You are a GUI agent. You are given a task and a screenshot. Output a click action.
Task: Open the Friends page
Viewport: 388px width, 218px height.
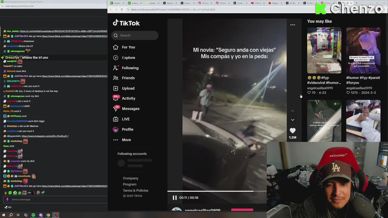(128, 78)
